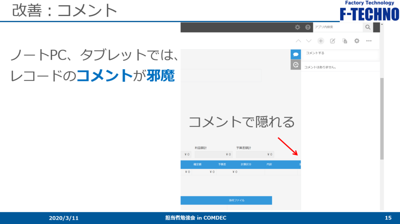Switch to the change history tab
400x224 pixels.
[296, 65]
